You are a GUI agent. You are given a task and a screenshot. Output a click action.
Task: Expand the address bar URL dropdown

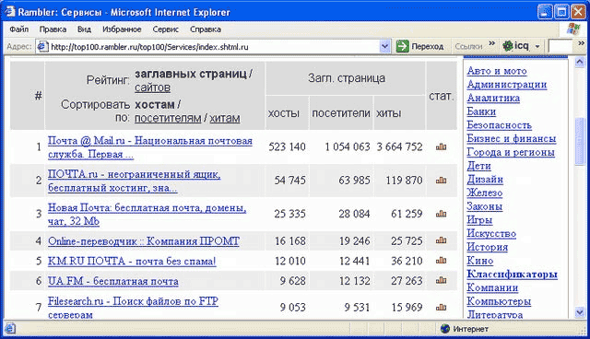(384, 47)
